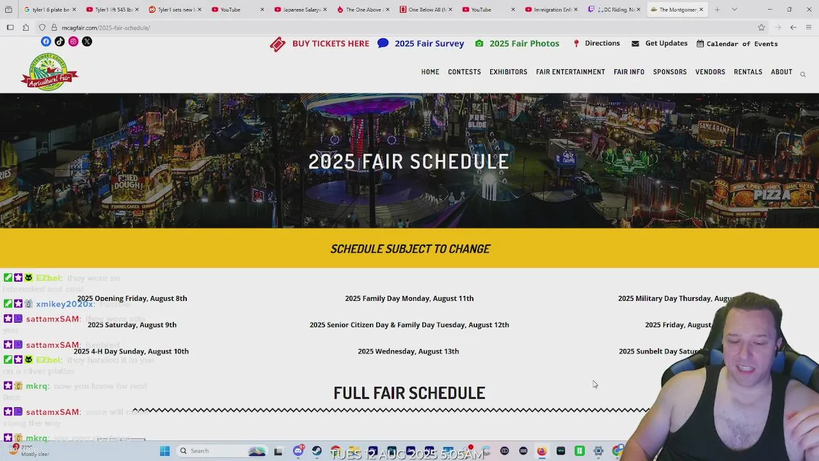This screenshot has height=461, width=819.
Task: Switch to the 'Japanese Salary' tab
Action: coord(299,10)
